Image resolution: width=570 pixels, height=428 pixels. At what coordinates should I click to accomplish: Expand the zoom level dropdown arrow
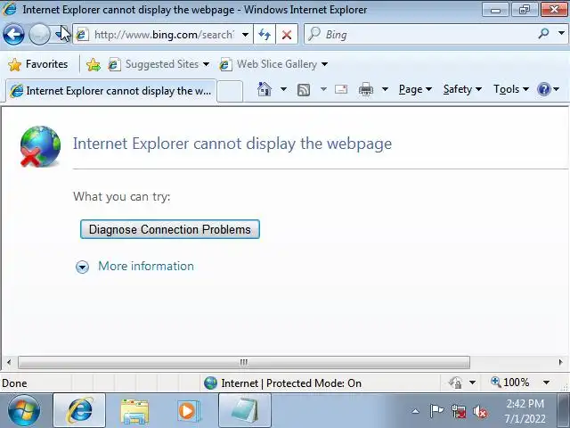(x=546, y=383)
